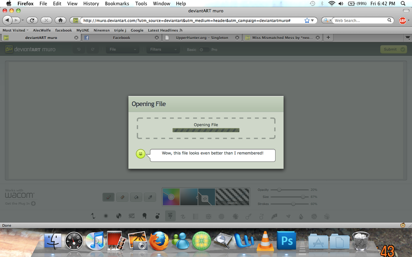Image resolution: width=412 pixels, height=257 pixels.
Task: Bookmark page with the star icon
Action: pyautogui.click(x=307, y=21)
